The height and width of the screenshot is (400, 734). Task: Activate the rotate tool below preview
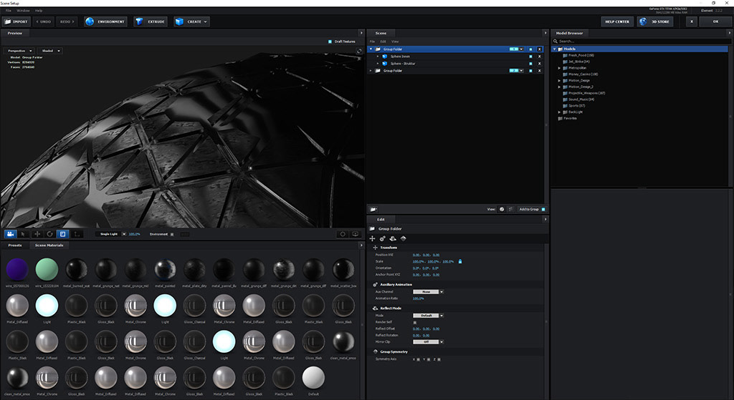point(49,234)
